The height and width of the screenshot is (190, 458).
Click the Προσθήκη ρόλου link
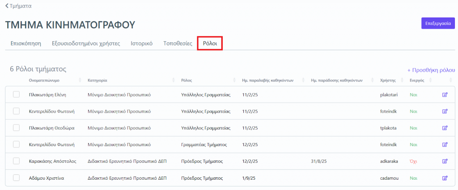pyautogui.click(x=431, y=70)
